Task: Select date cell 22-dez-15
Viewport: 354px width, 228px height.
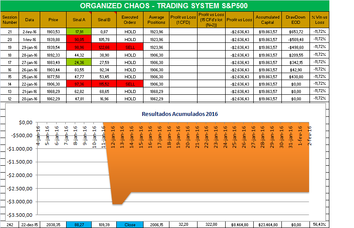Action: coord(29,225)
